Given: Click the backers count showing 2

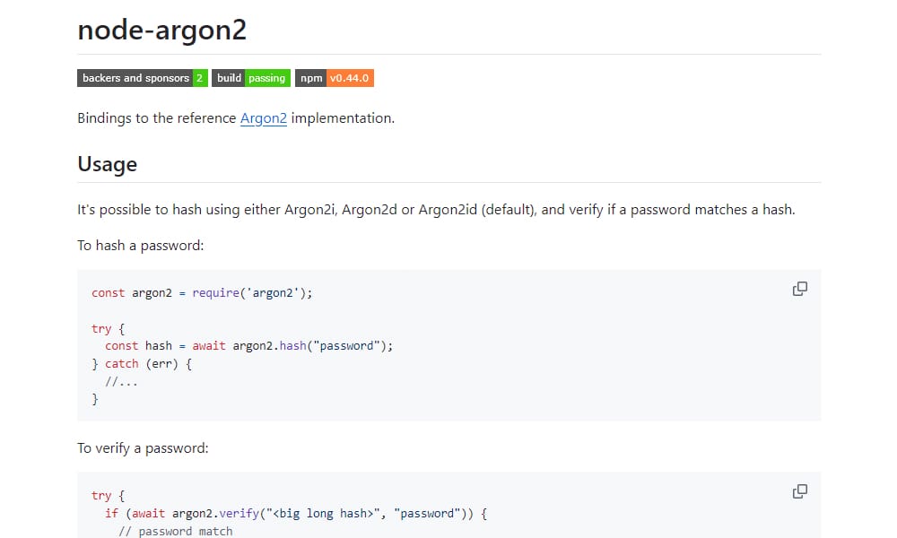Looking at the screenshot, I should coord(201,78).
